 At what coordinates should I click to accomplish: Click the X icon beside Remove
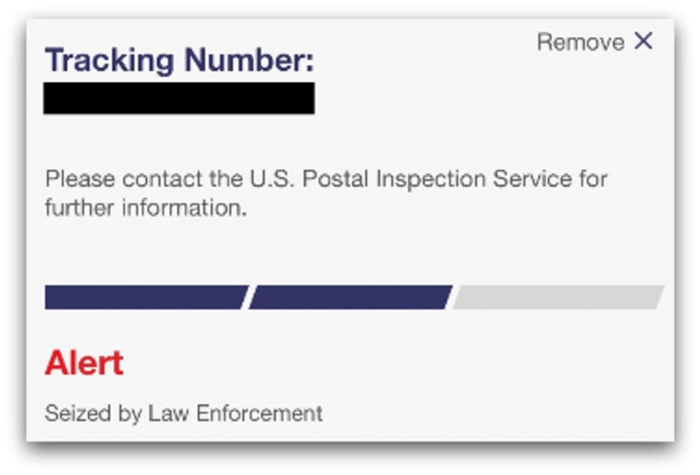pyautogui.click(x=644, y=41)
